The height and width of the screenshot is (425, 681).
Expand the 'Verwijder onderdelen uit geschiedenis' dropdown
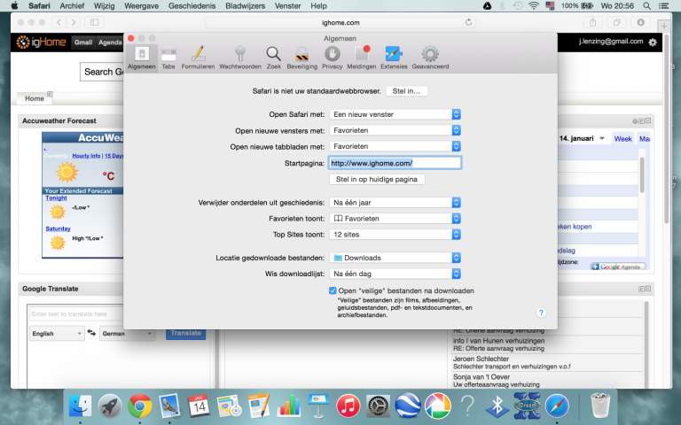pyautogui.click(x=395, y=203)
